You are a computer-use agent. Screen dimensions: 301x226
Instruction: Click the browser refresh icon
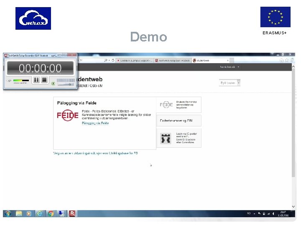coord(113,60)
